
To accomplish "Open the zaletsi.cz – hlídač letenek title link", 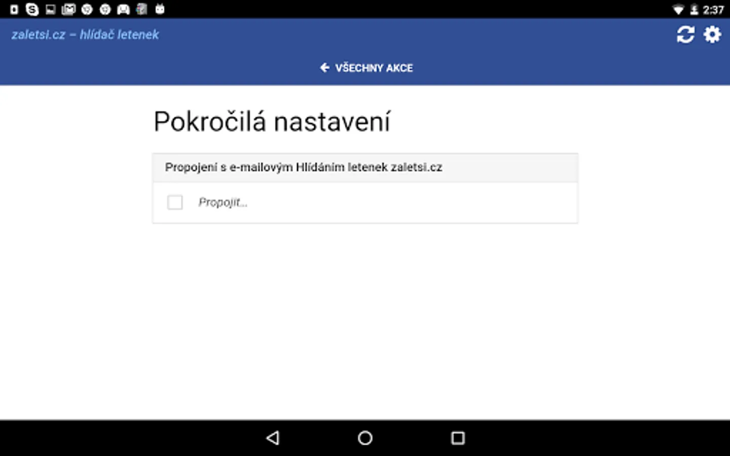I will (x=85, y=34).
